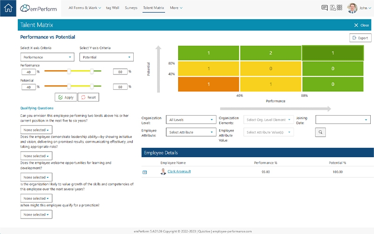The width and height of the screenshot is (374, 234).
Task: Click the Apply button
Action: coord(65,97)
